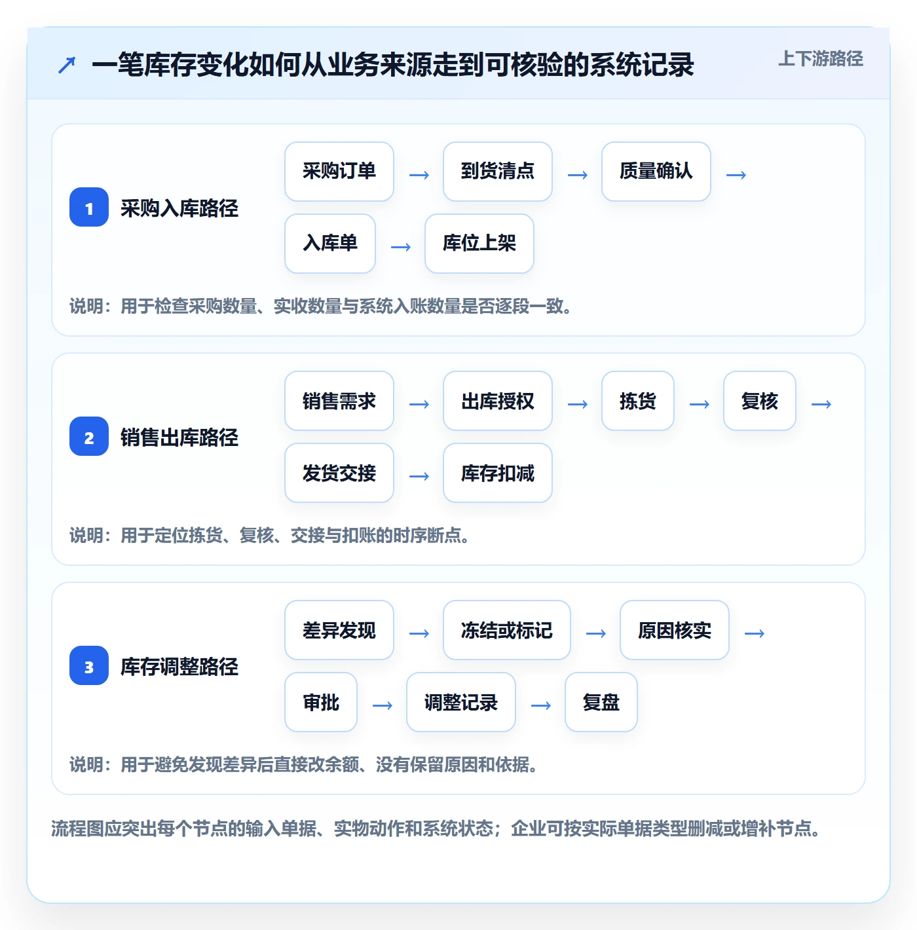Click the 差异发现 node
This screenshot has width=917, height=930.
(339, 630)
